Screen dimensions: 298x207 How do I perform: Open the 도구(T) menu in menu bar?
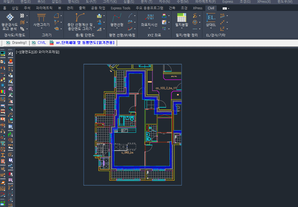[x=91, y=2]
